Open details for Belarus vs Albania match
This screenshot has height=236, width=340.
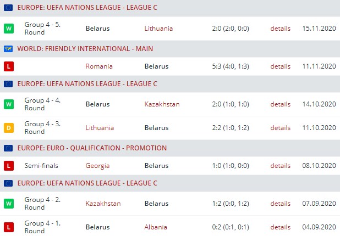coord(280,227)
